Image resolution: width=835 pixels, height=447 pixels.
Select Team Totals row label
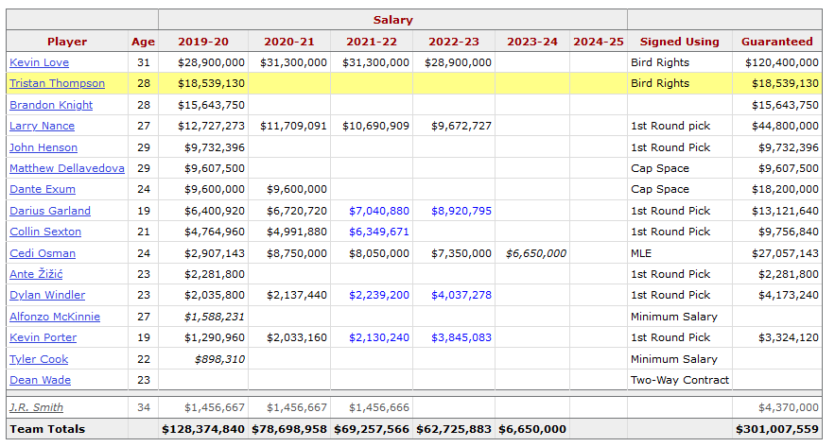coord(47,429)
